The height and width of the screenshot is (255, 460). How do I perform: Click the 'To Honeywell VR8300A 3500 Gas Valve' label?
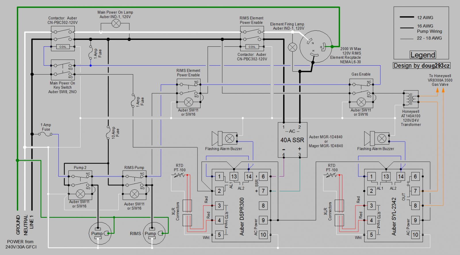tap(440, 80)
